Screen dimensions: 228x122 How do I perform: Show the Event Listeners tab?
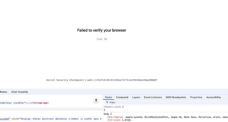coord(153,97)
